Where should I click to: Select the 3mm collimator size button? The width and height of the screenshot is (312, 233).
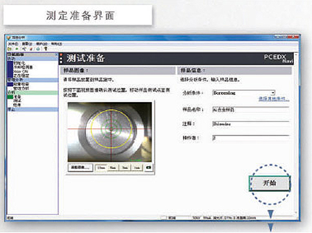pos(125,168)
